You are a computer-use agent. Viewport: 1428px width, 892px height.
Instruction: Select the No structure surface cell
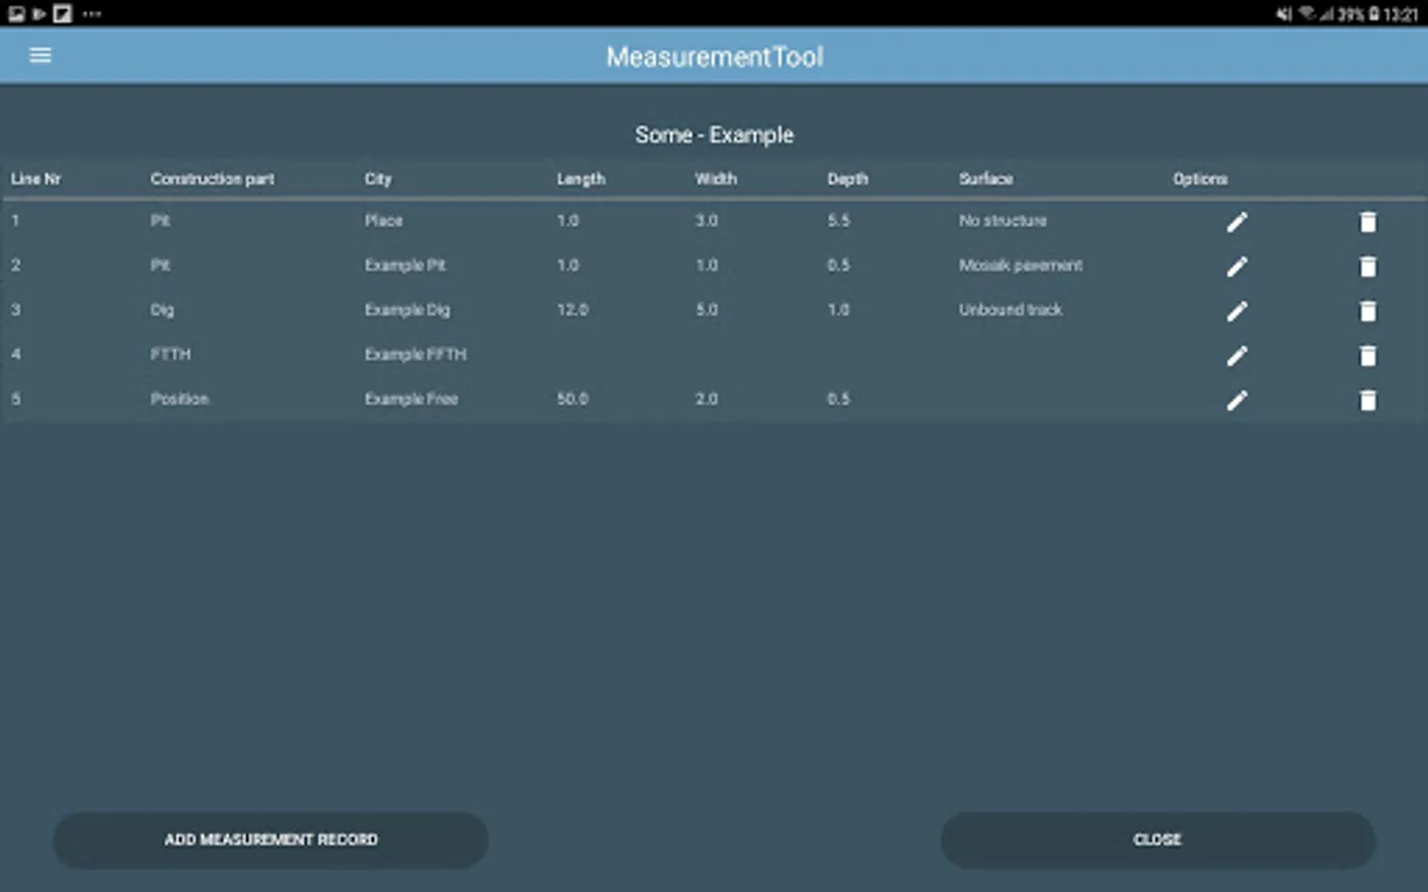[x=1003, y=221]
